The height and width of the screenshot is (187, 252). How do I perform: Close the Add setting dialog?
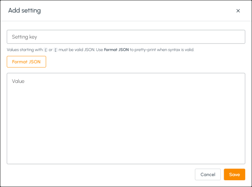click(x=238, y=11)
